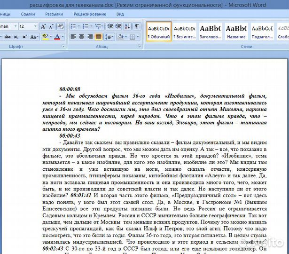Click the Sort A-Я icon
Image resolution: width=289 pixels, height=254 pixels.
pos(127,26)
